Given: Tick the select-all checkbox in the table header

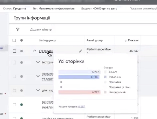Looking at the screenshot, I should tap(14, 40).
